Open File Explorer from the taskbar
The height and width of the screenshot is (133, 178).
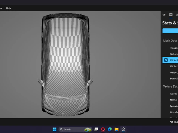point(116,129)
